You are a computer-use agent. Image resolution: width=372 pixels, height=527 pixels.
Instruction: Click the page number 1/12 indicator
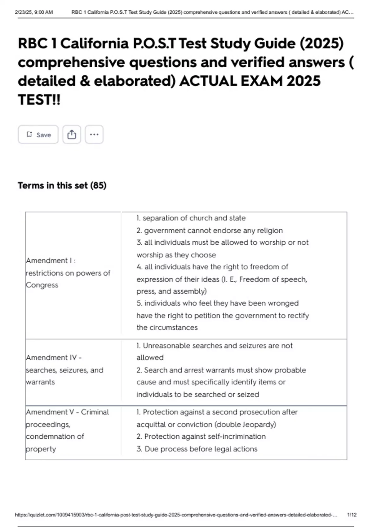point(352,515)
